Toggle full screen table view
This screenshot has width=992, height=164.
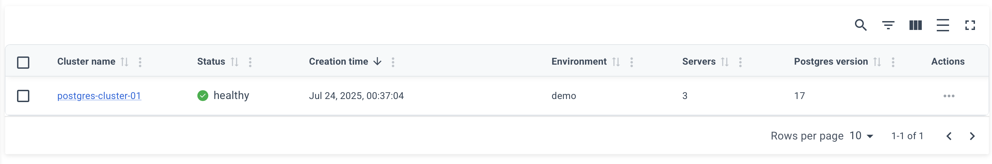970,26
